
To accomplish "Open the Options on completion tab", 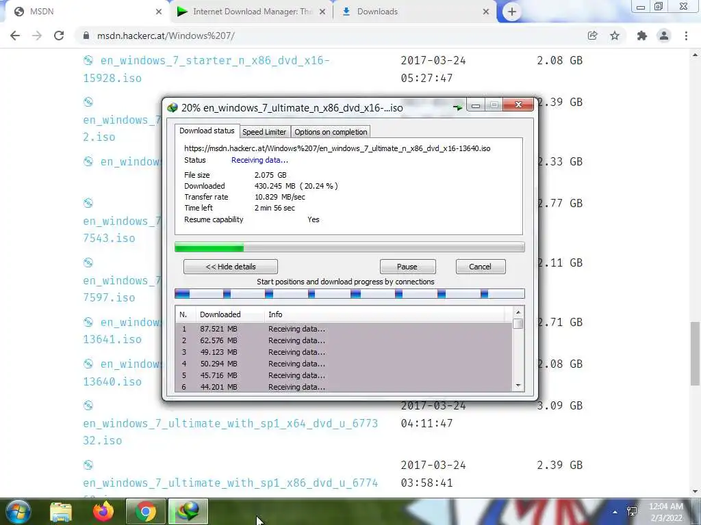I will tap(331, 132).
